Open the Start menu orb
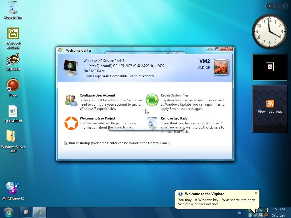Viewport: 291px width, 218px height. (x=8, y=212)
